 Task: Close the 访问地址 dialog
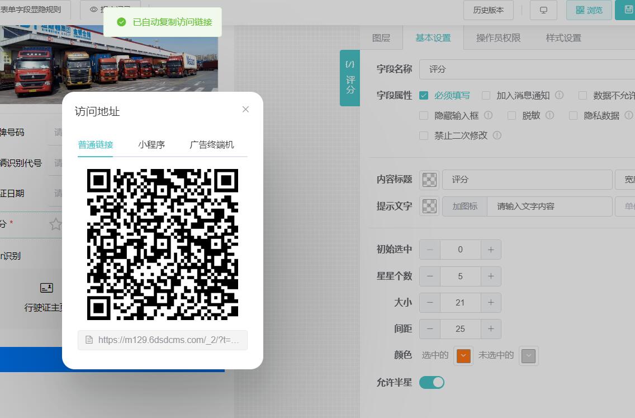pos(245,110)
